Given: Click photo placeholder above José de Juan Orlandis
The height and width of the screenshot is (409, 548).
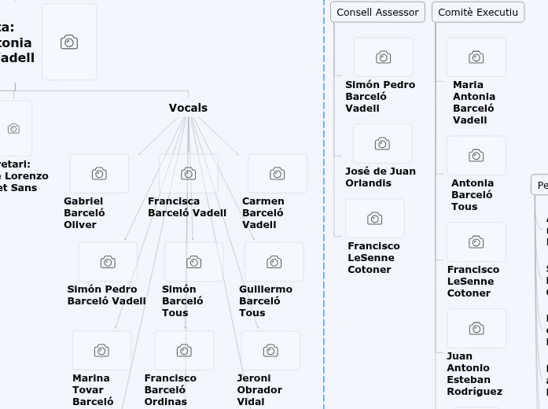Looking at the screenshot, I should tap(382, 144).
